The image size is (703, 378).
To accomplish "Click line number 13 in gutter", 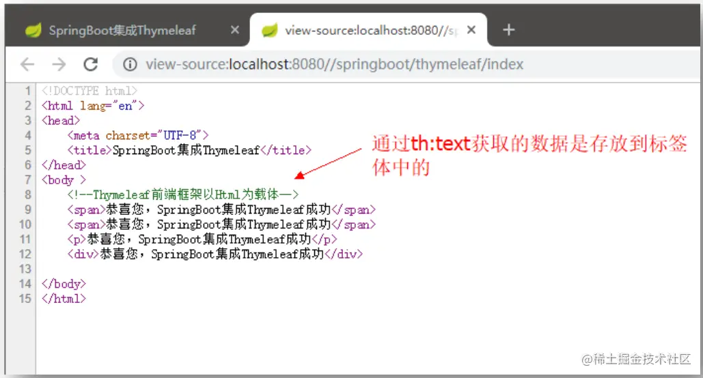I will tap(25, 269).
